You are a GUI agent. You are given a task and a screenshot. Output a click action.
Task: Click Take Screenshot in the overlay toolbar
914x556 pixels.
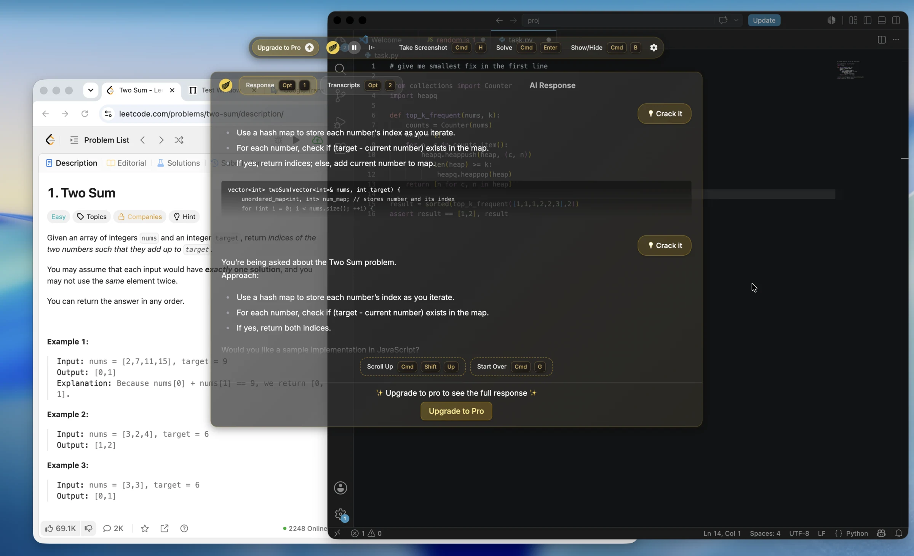click(423, 48)
